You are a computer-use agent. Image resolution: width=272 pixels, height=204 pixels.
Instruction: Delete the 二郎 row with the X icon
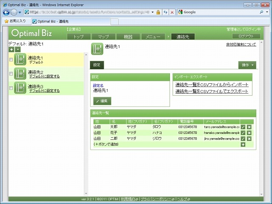tap(249, 139)
